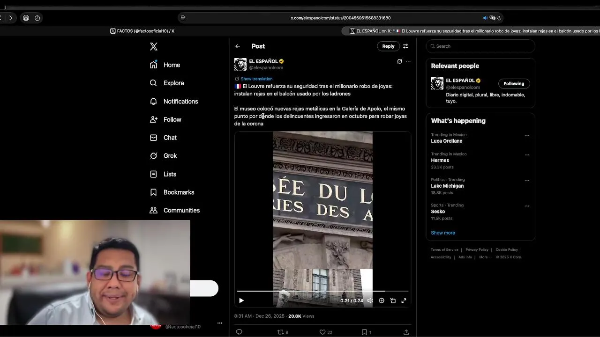The height and width of the screenshot is (337, 600).
Task: Open video settings gear
Action: click(382, 300)
